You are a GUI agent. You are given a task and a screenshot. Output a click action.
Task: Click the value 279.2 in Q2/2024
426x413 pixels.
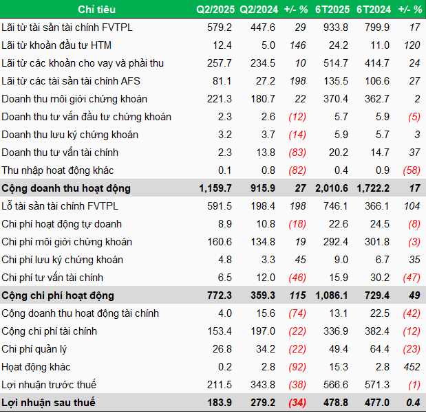(x=263, y=403)
